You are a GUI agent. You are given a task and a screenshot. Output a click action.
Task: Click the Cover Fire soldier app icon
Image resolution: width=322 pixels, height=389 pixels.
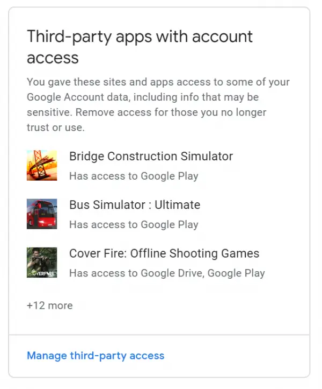coord(42,263)
